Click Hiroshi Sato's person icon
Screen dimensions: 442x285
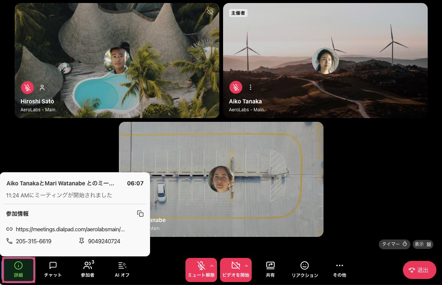42,88
